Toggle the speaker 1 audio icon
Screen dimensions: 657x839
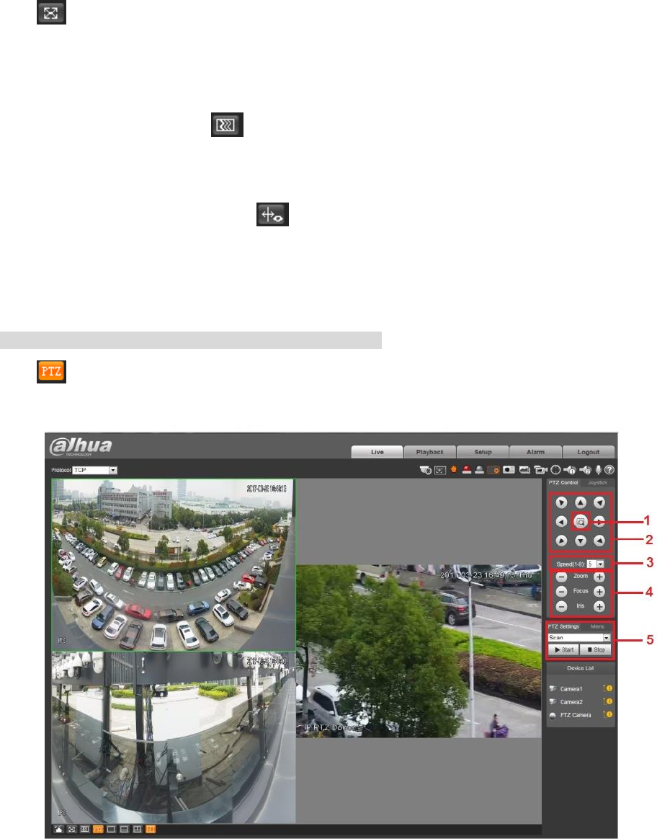coord(570,470)
